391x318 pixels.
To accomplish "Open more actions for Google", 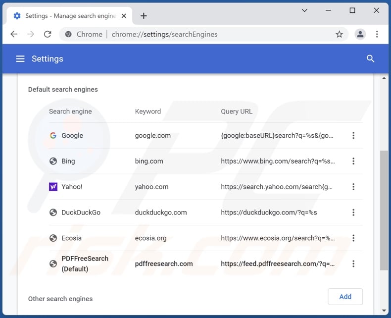I will pyautogui.click(x=353, y=135).
